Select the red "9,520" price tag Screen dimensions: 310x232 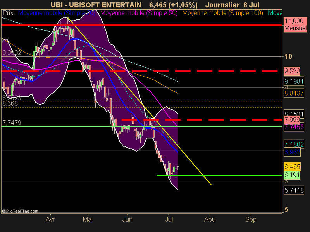tap(292, 71)
